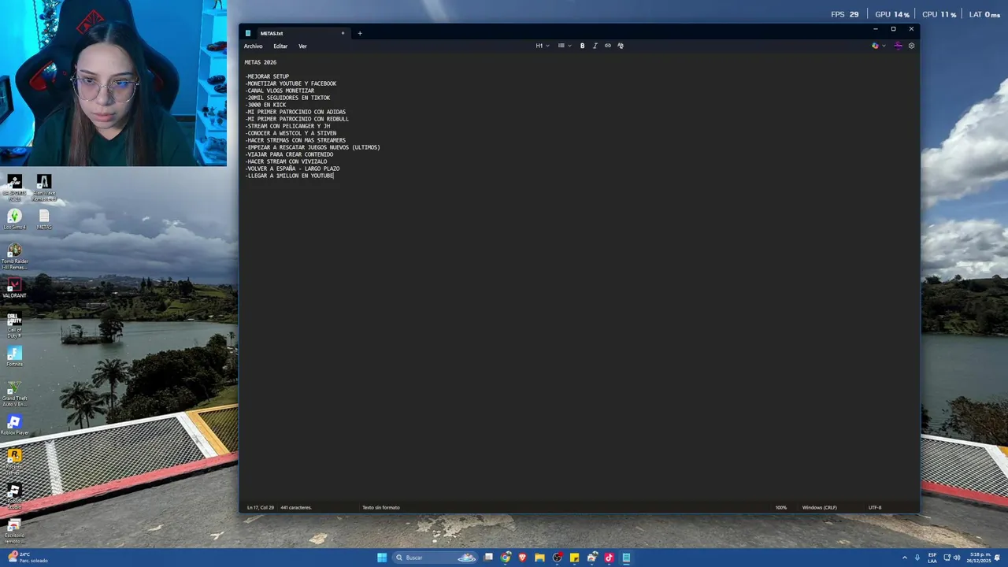Click the 100% zoom level in status bar
Screen dimensions: 1008x567
pyautogui.click(x=781, y=507)
